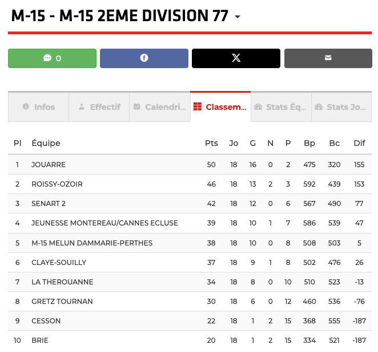Click the Pts column header
The width and height of the screenshot is (378, 352).
point(211,143)
